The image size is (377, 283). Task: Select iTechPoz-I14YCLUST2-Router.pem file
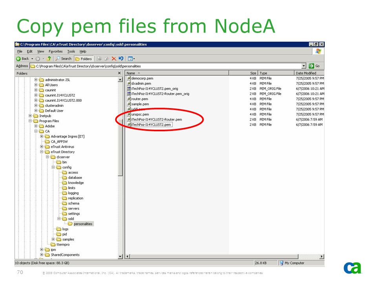(x=157, y=119)
